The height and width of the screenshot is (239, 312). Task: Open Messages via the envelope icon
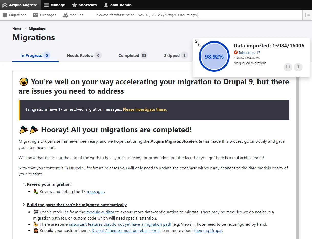[x=35, y=15]
